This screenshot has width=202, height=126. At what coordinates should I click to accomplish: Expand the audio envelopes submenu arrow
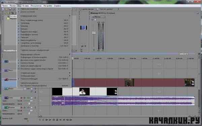(70, 76)
